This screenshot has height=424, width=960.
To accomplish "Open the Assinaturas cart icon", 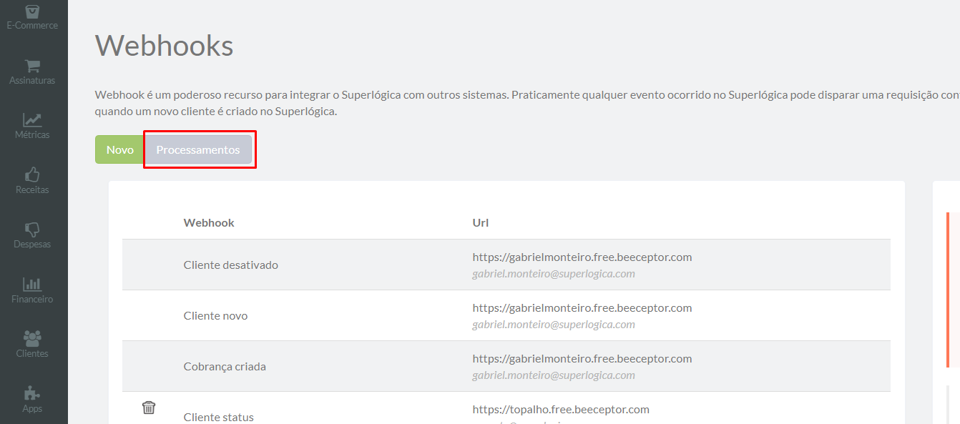I will click(x=32, y=66).
